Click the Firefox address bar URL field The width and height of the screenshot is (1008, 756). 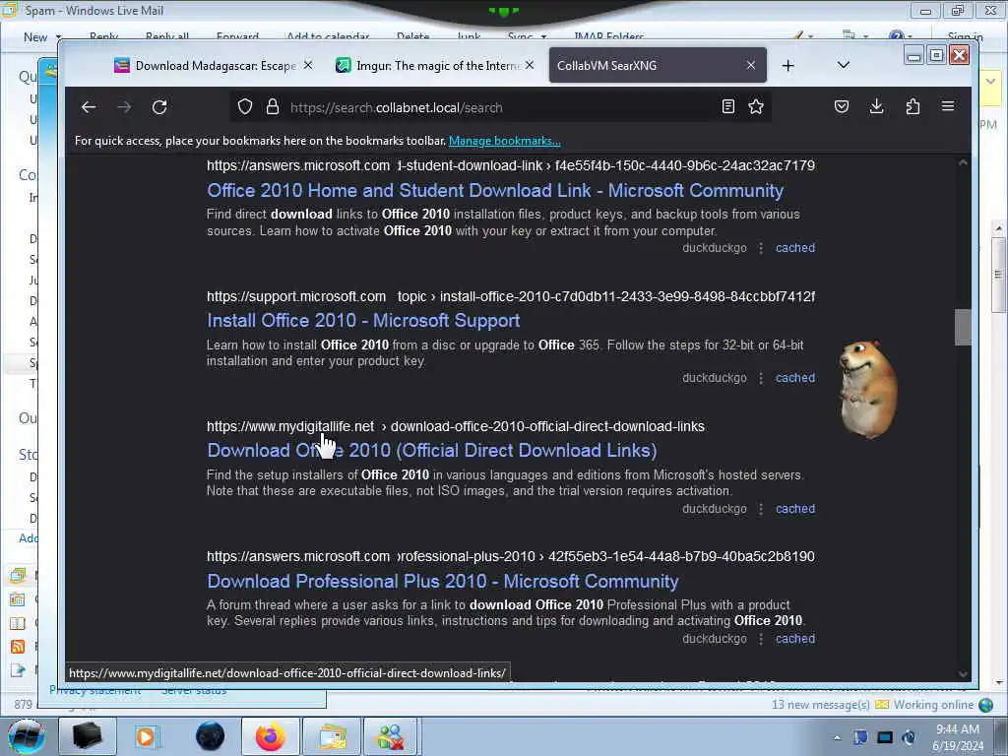(x=501, y=107)
